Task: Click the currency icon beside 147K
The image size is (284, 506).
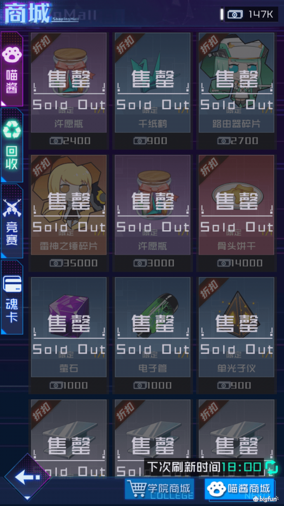Action: pyautogui.click(x=236, y=14)
